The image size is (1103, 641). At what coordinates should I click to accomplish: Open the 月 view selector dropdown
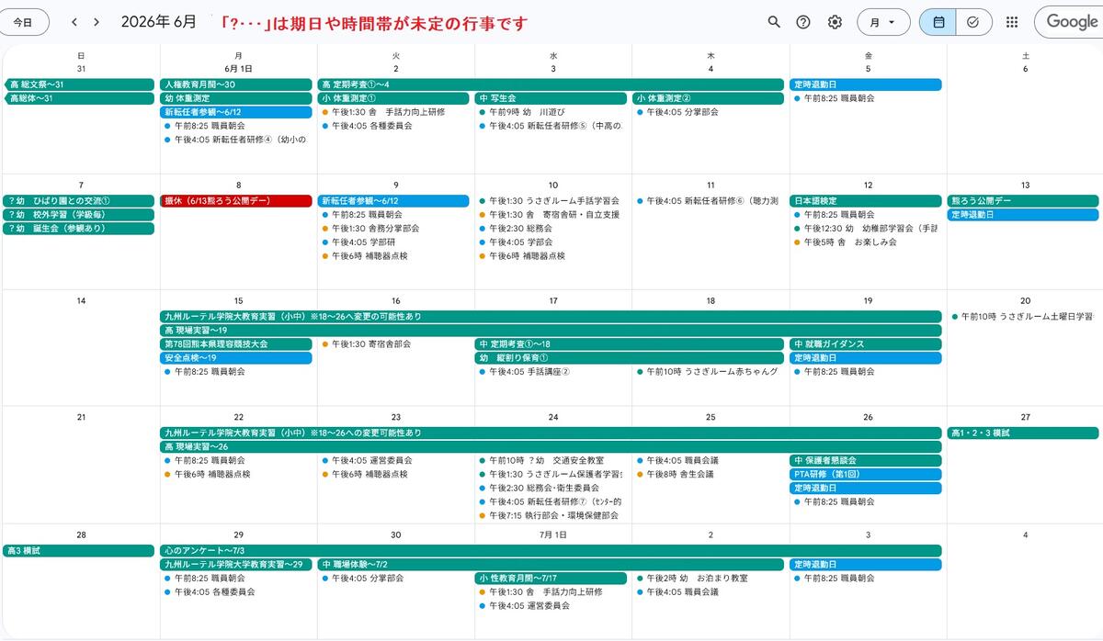click(x=883, y=22)
